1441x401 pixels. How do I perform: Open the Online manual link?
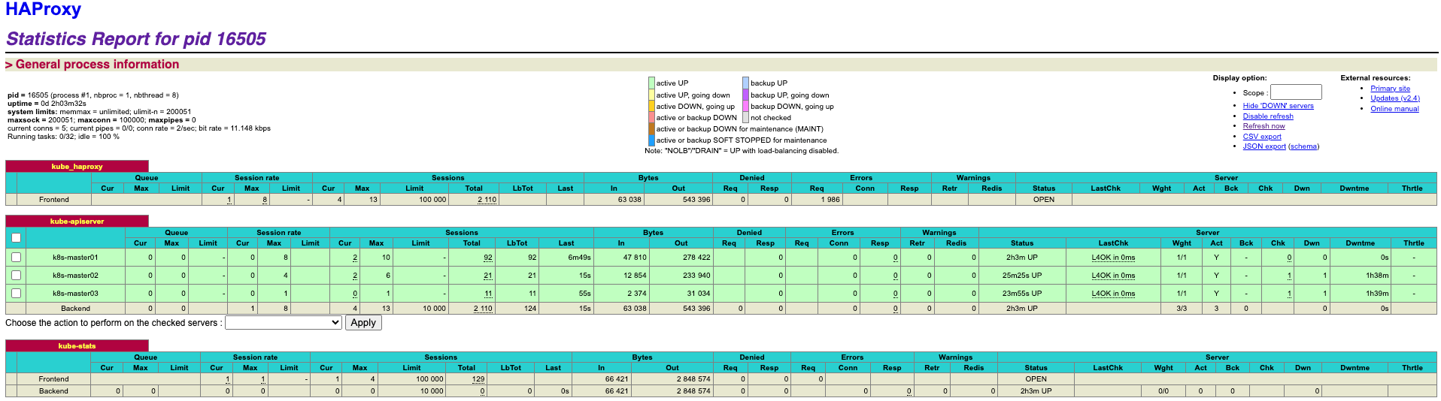[1394, 109]
